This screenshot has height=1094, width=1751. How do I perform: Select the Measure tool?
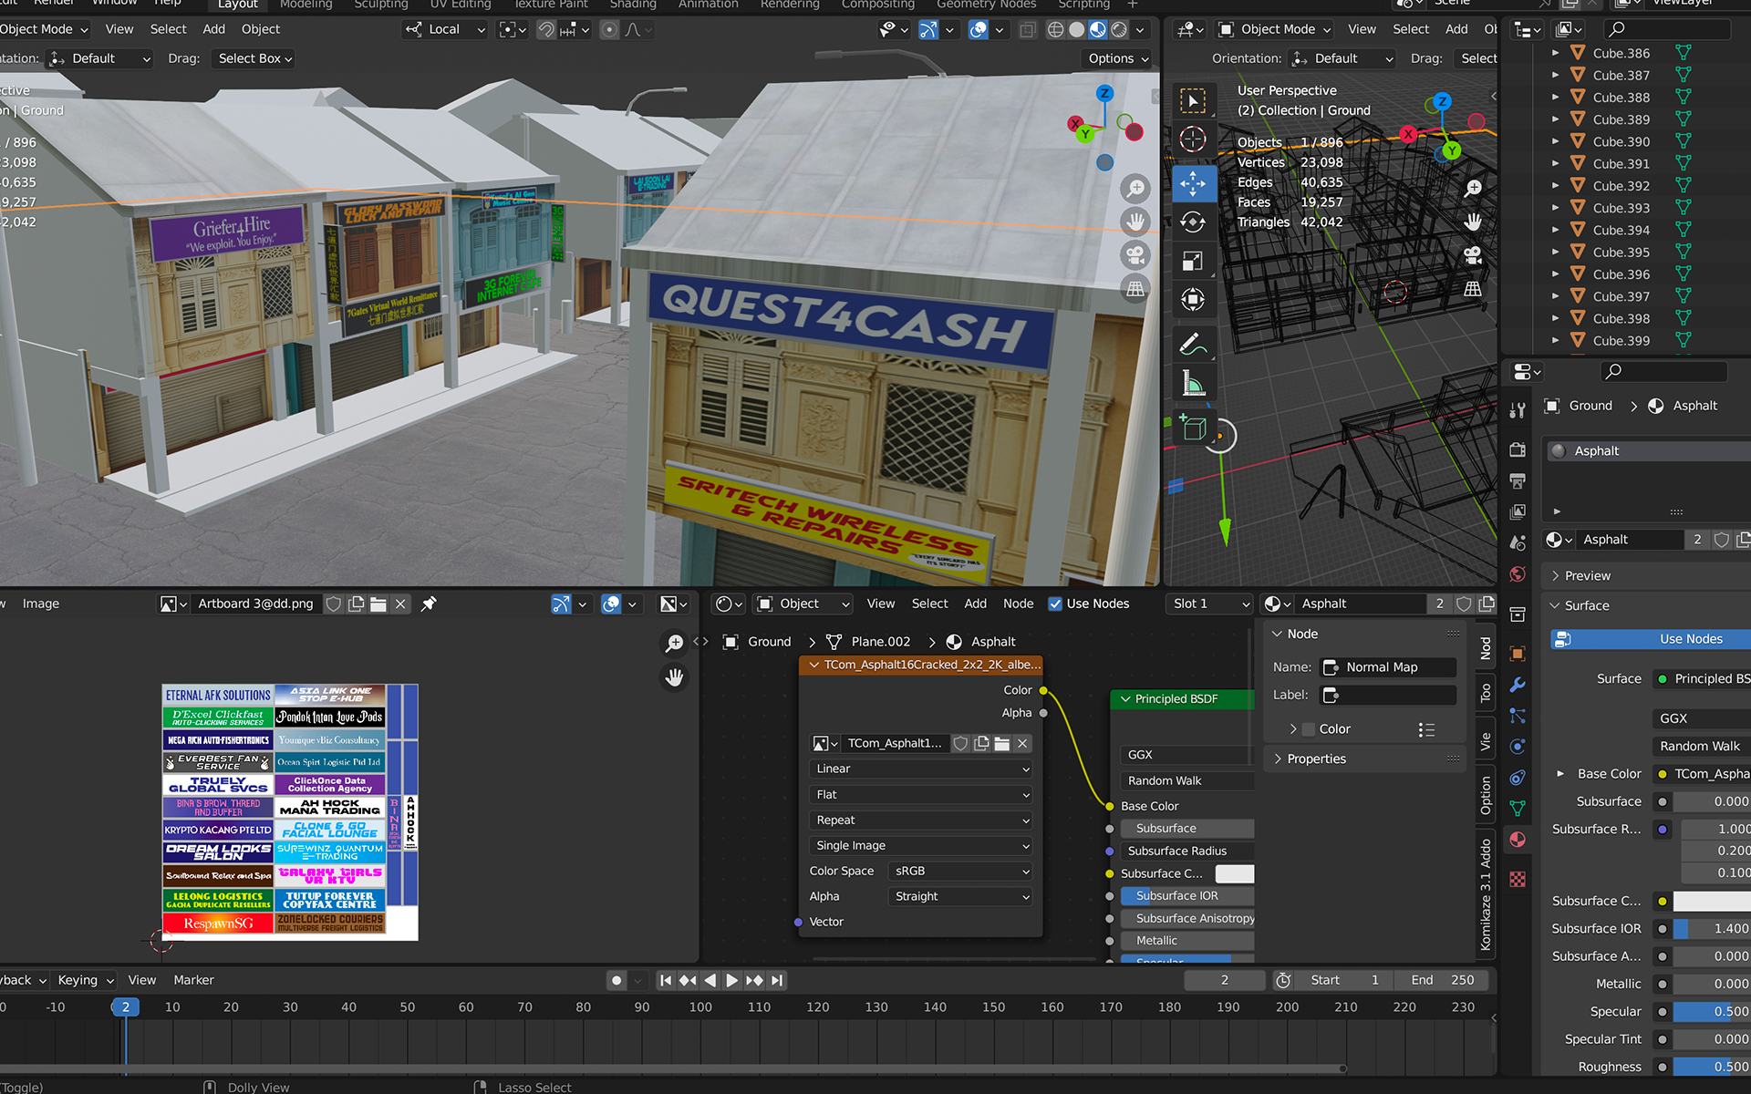(x=1193, y=383)
